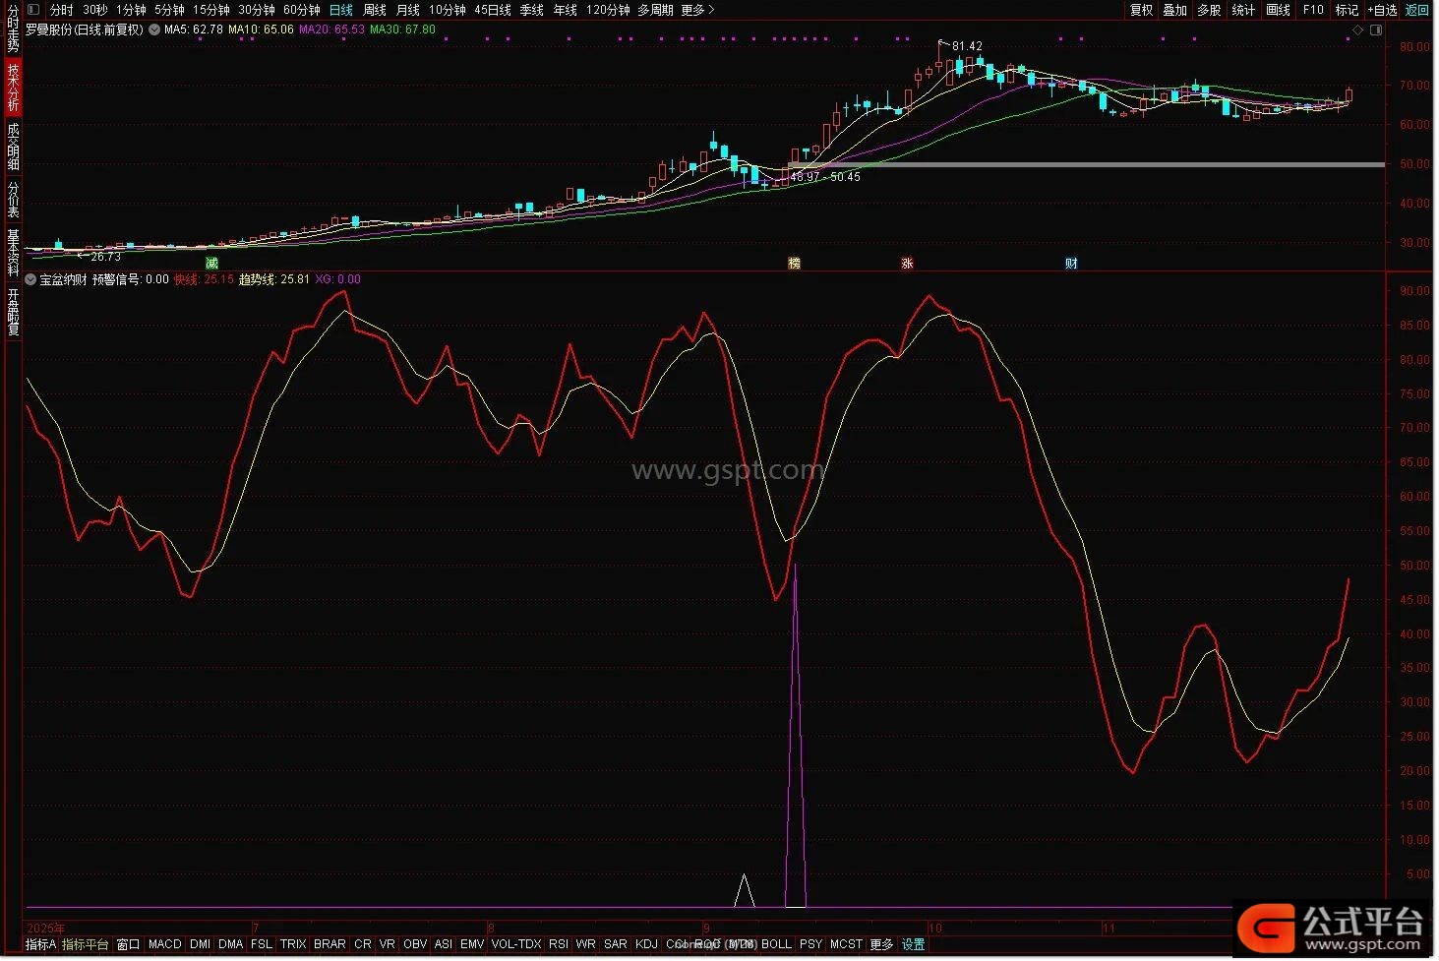Expand the main chart MA indicator dropdown
Image resolution: width=1439 pixels, height=961 pixels.
tap(154, 30)
